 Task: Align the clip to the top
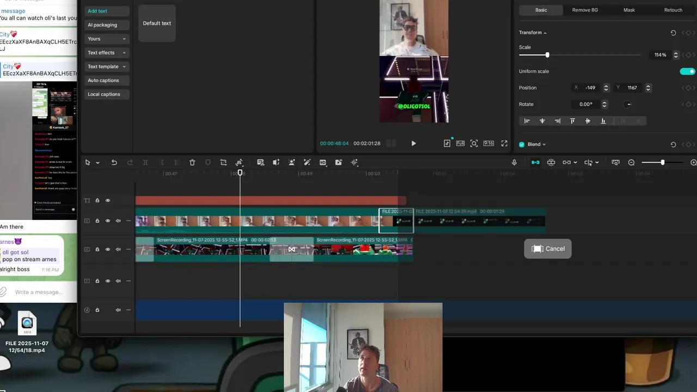click(x=572, y=121)
